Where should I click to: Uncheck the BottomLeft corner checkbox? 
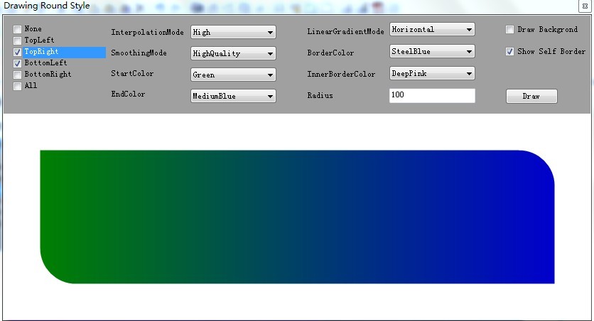[x=18, y=63]
